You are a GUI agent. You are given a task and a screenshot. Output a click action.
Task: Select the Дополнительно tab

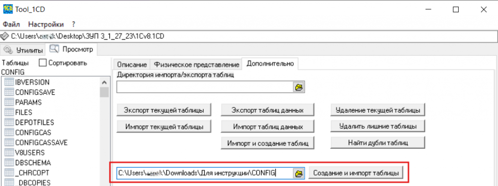click(269, 64)
